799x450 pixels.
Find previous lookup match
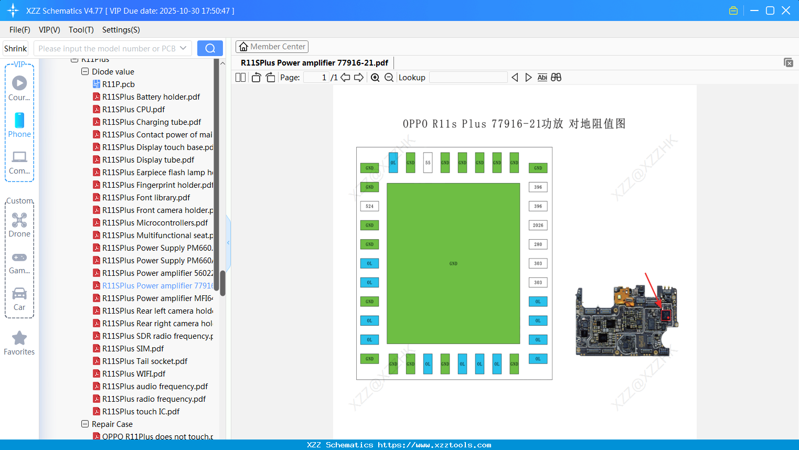coord(515,77)
